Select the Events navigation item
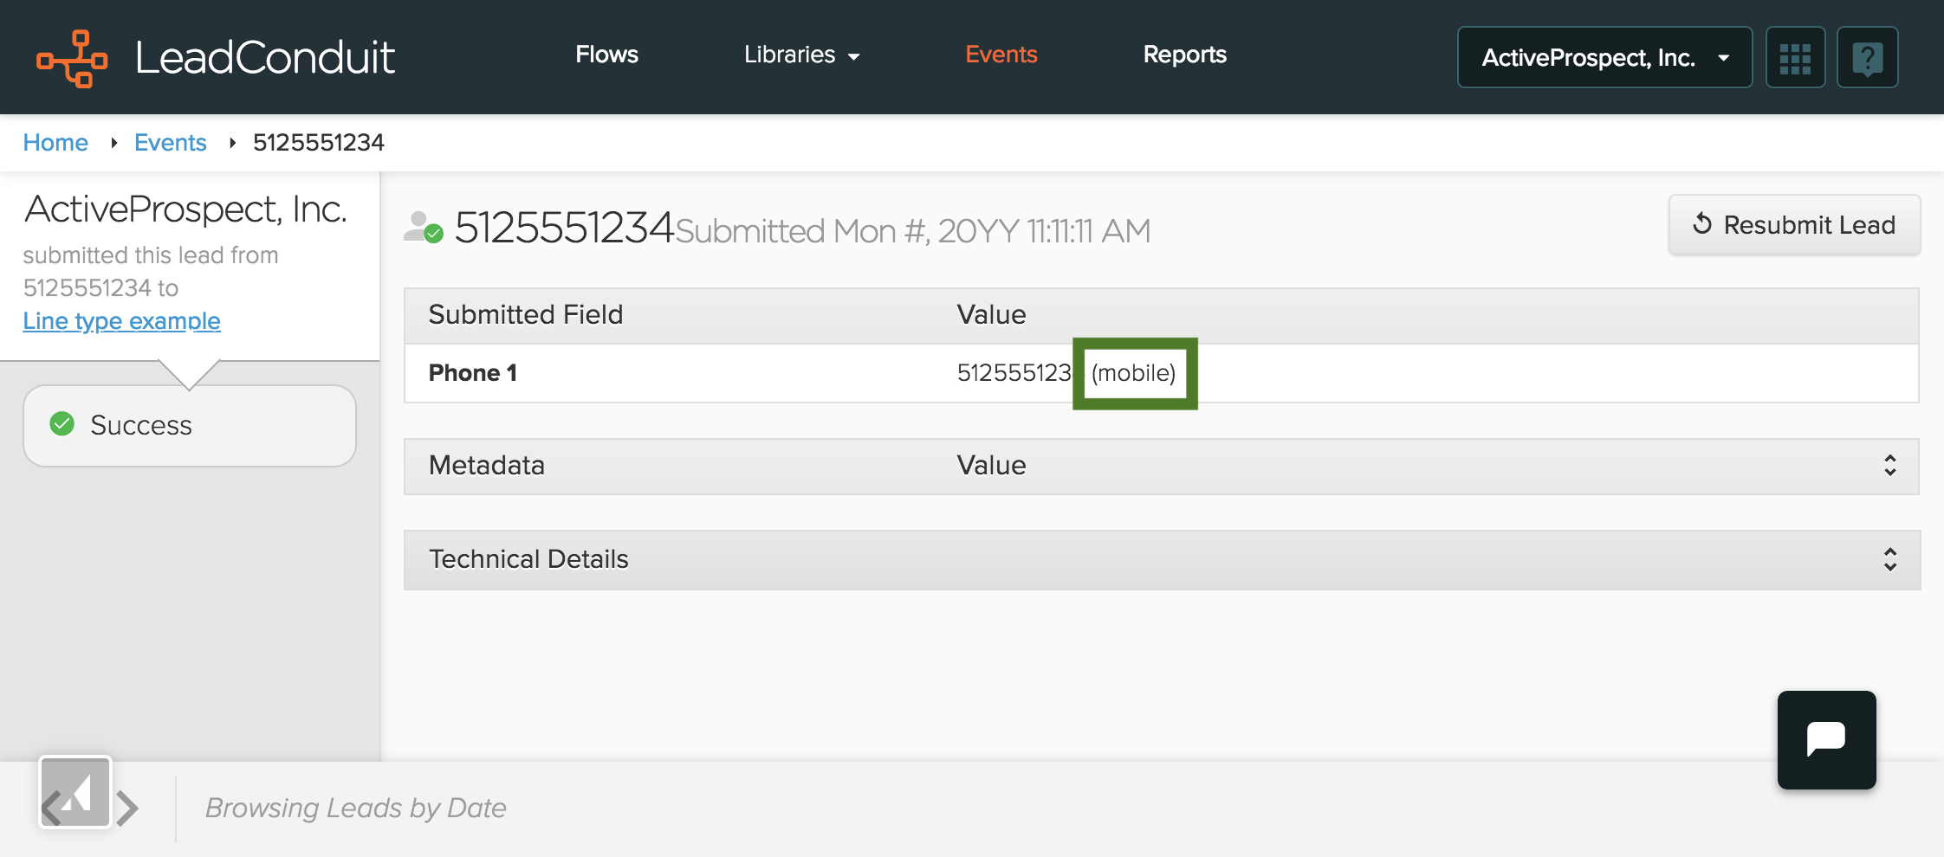Viewport: 1944px width, 857px height. click(x=1001, y=55)
